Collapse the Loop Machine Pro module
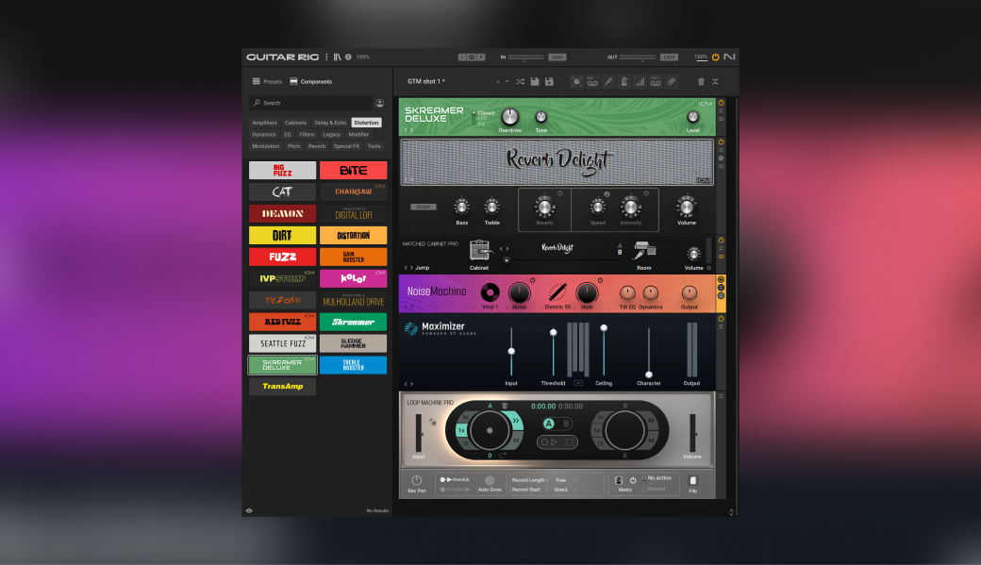The width and height of the screenshot is (981, 565). coord(721,397)
